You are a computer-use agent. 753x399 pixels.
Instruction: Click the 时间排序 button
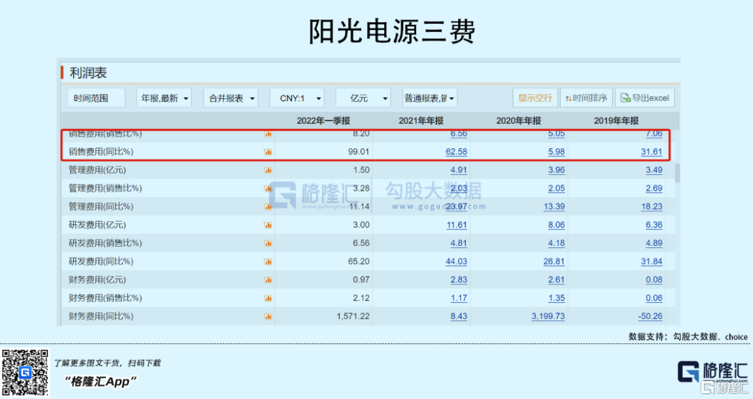tap(586, 97)
